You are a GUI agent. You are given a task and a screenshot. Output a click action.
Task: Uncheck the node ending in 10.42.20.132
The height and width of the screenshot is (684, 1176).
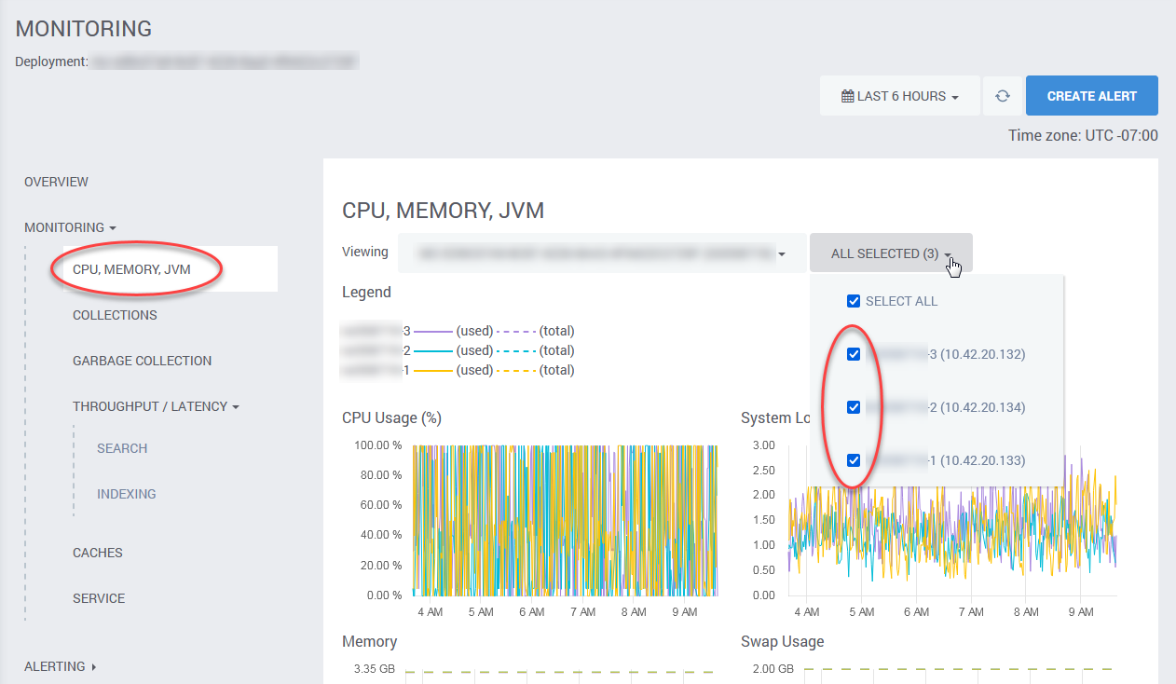coord(852,354)
